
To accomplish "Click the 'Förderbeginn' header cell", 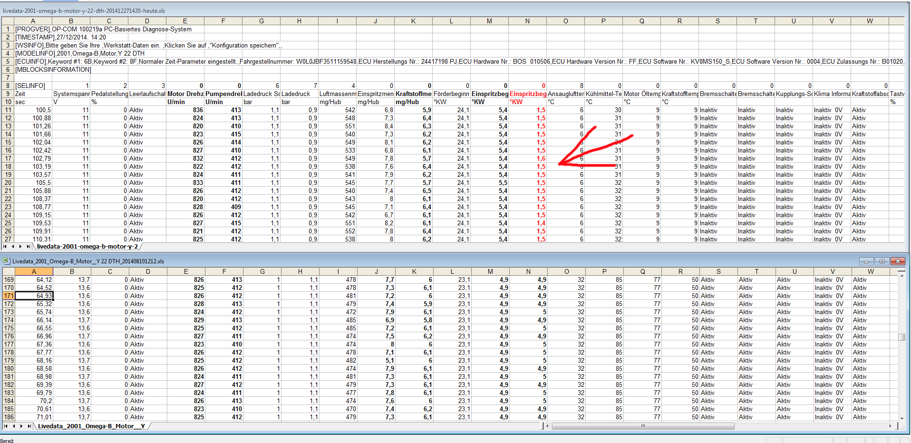I will click(452, 94).
